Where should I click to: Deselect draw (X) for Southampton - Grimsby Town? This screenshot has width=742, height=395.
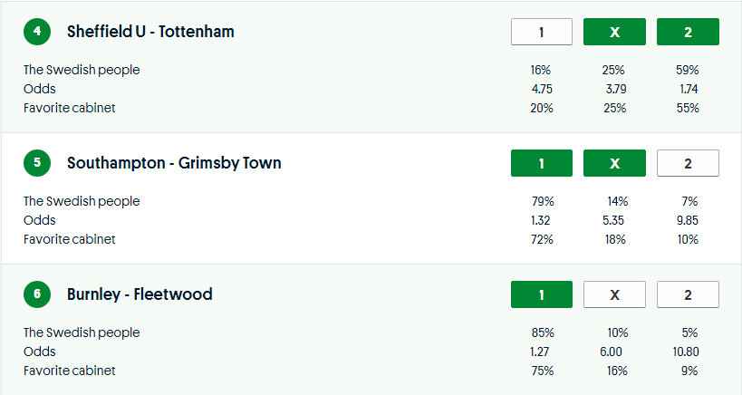pos(614,164)
